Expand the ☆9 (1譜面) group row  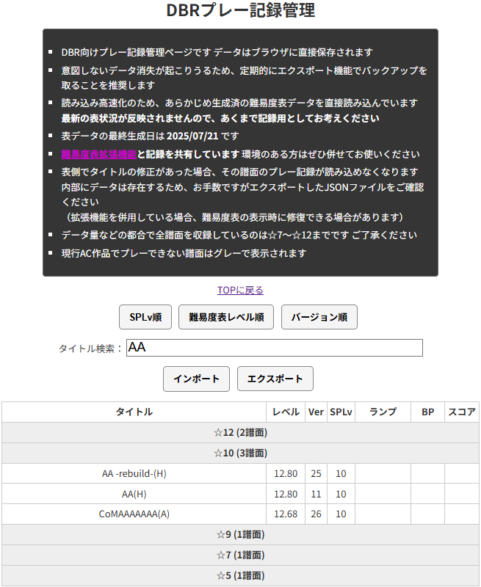tap(241, 535)
